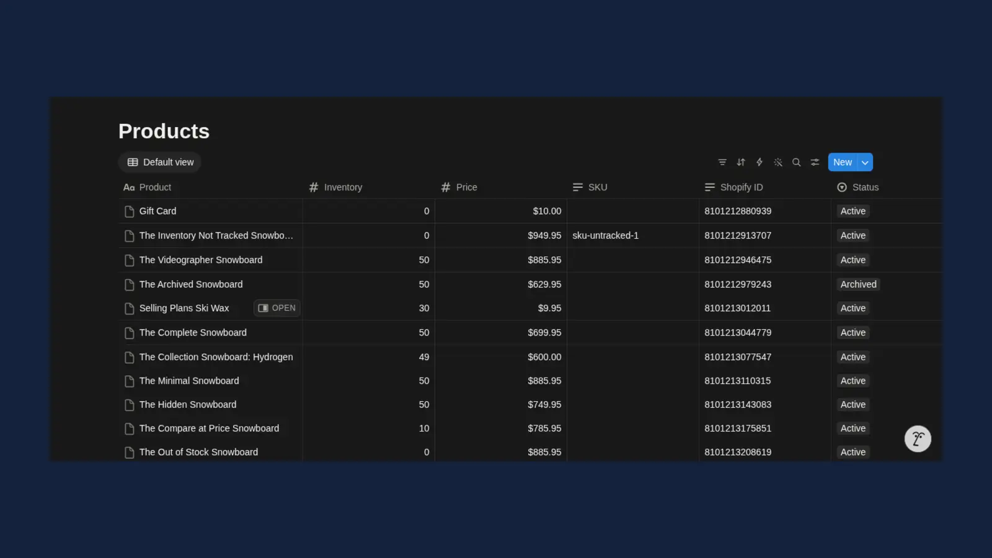Image resolution: width=992 pixels, height=558 pixels.
Task: Select Shopify ID 8101213208619
Action: [x=765, y=452]
